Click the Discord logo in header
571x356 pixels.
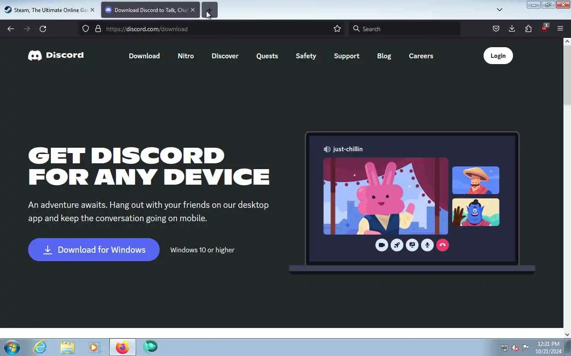pyautogui.click(x=56, y=55)
